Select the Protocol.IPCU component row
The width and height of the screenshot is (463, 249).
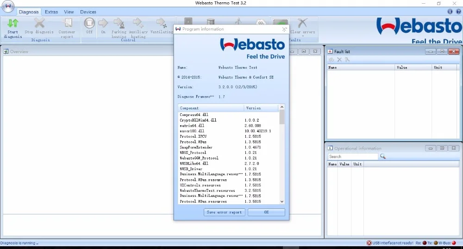tap(229, 136)
